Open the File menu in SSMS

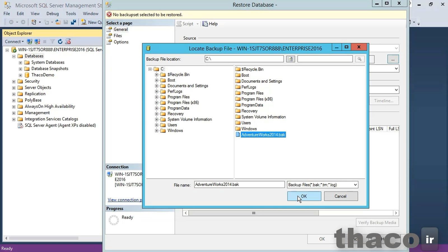click(7, 13)
